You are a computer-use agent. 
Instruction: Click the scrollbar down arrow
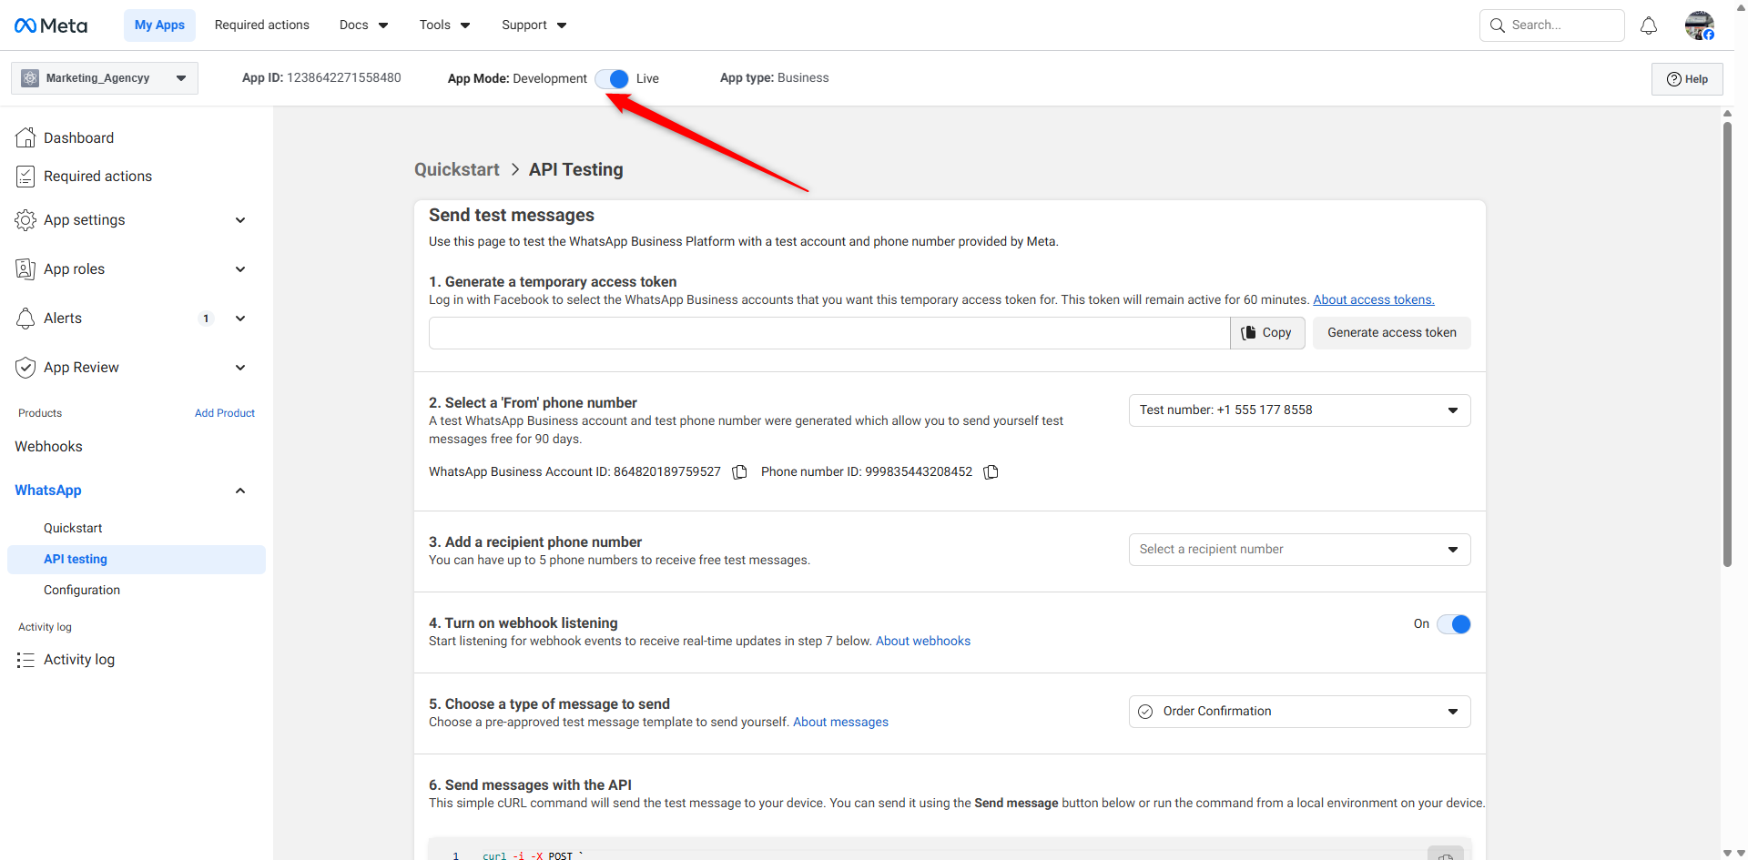tap(1727, 853)
